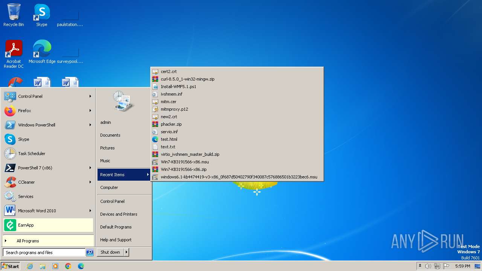Open recent item text.txt
The image size is (482, 271).
[x=237, y=147]
